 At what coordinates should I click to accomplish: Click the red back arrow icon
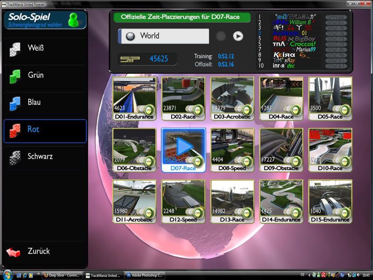(x=13, y=252)
